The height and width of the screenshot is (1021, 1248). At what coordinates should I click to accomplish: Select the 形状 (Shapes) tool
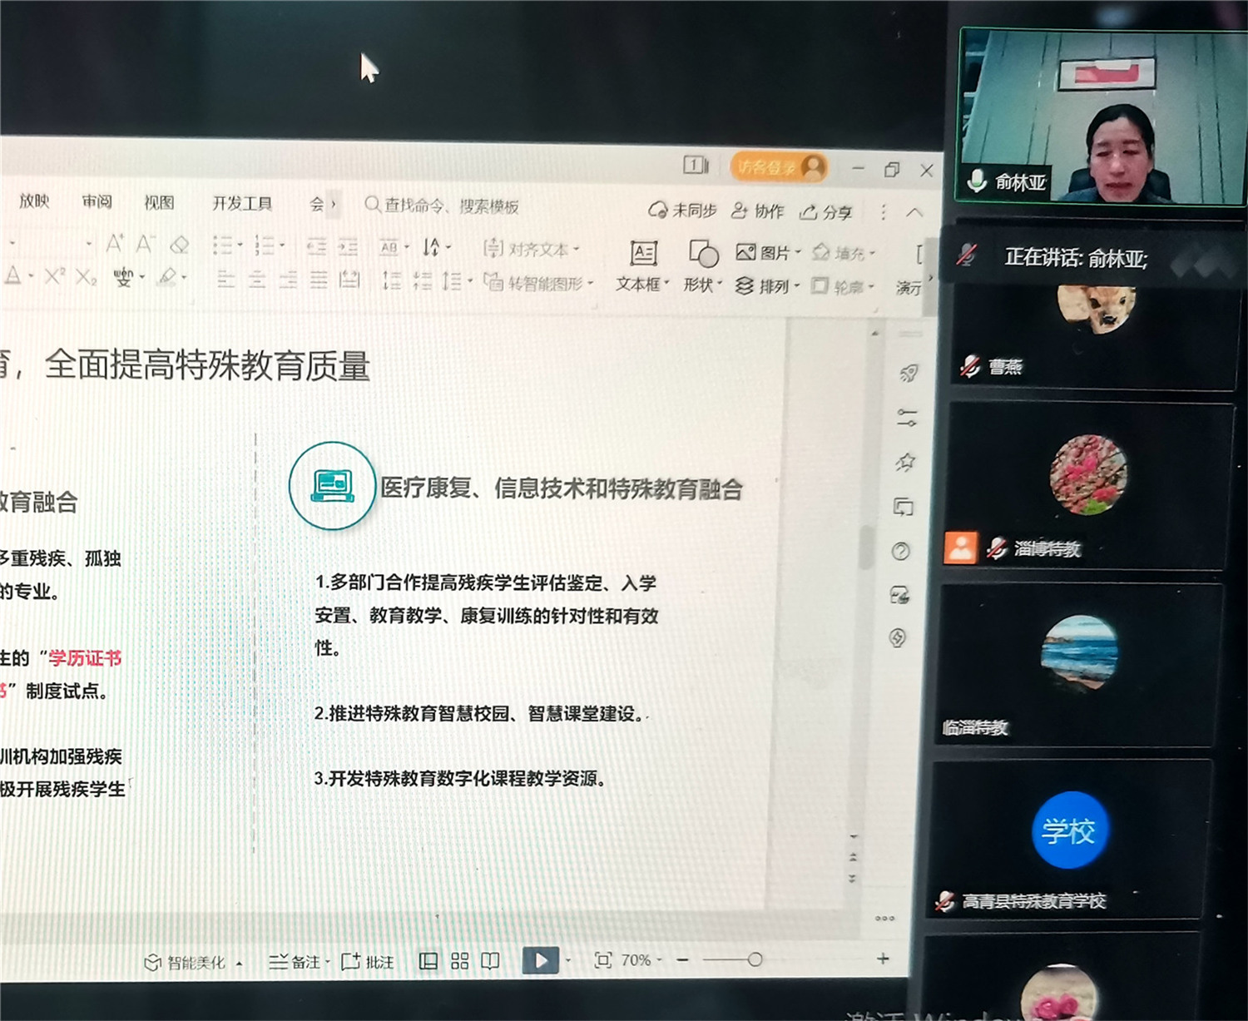tap(701, 268)
